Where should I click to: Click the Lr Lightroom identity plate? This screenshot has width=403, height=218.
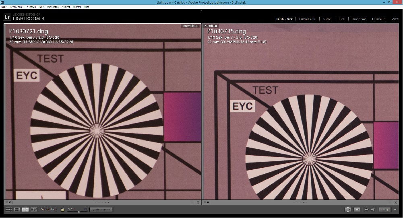(24, 17)
